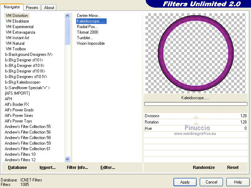Screen dimensions: 251x188
Task: Select Andrew's Filter Collection 59
Action: (x=28, y=143)
